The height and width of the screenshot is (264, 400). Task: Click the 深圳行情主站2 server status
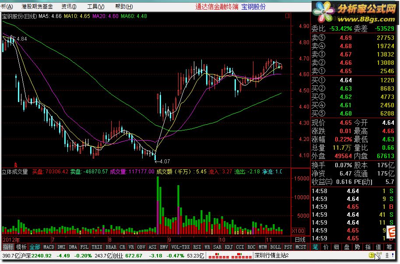tap(271, 256)
